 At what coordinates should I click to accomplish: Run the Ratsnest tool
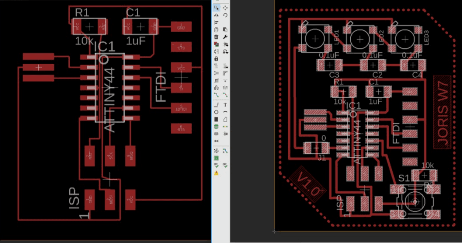tap(216, 151)
